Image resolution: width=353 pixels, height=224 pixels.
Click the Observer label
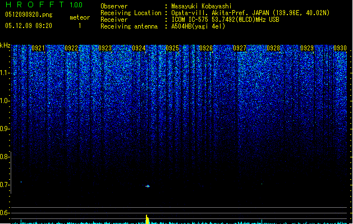[x=114, y=6]
